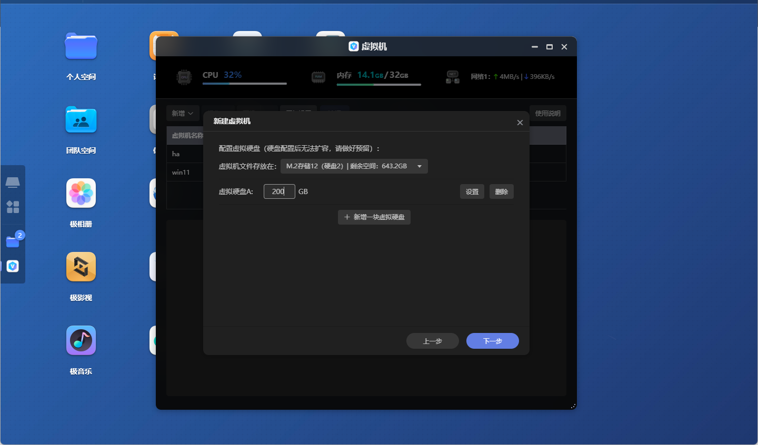
Task: Expand the 虚拟机文件存放在 storage dropdown
Action: click(x=354, y=166)
